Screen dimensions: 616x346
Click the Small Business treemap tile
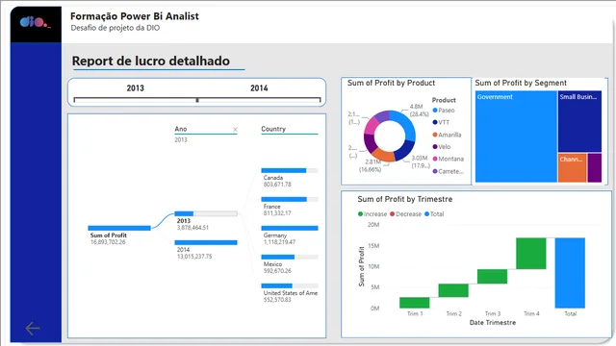(579, 121)
